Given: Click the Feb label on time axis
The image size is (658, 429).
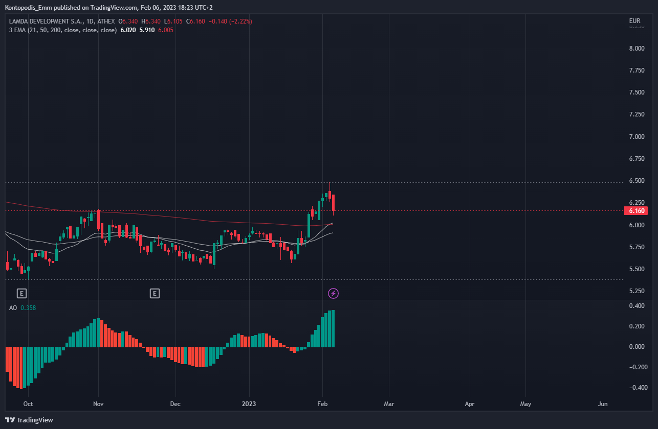Looking at the screenshot, I should click(322, 404).
